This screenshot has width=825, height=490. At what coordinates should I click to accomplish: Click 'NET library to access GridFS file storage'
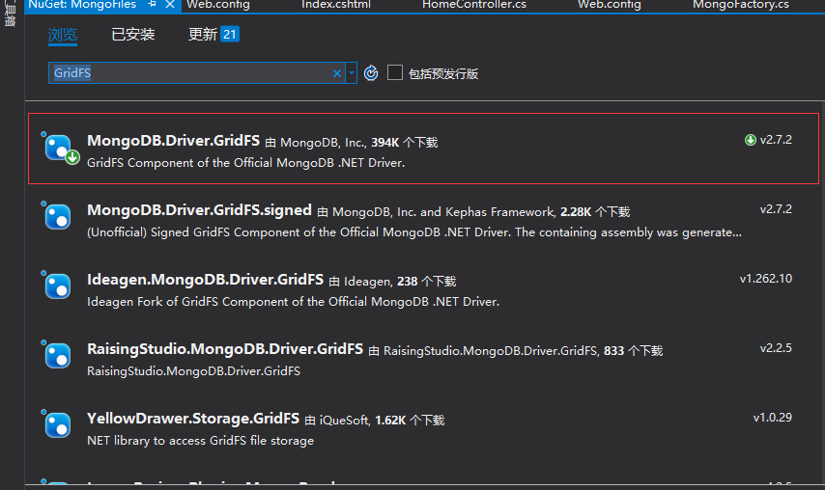[201, 440]
